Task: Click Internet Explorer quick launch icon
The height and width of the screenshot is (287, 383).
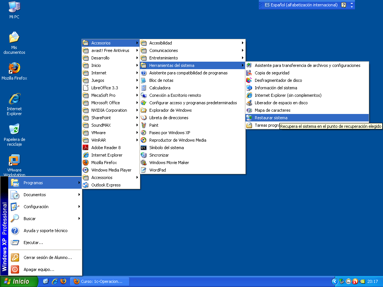Action: (x=55, y=281)
